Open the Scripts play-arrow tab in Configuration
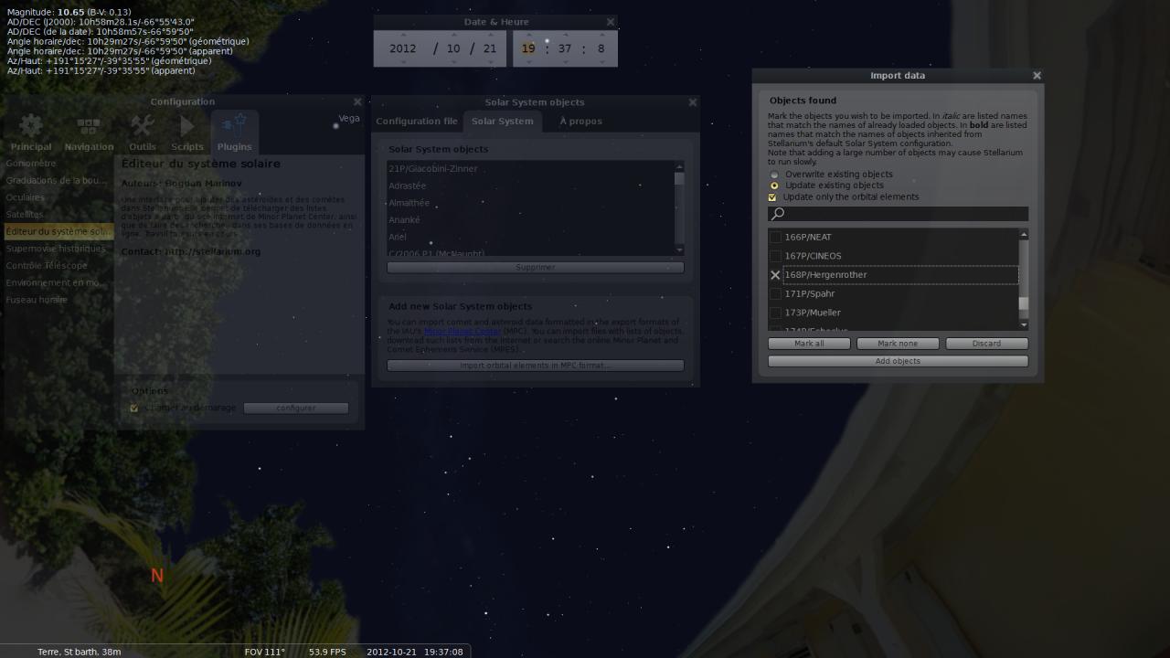 [187, 132]
